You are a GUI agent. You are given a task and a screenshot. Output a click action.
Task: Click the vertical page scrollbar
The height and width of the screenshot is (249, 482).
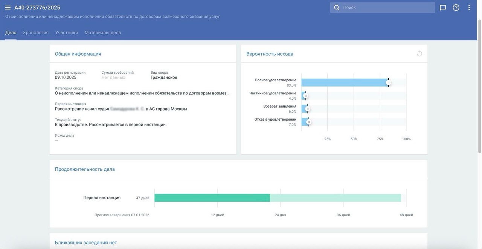(x=479, y=87)
